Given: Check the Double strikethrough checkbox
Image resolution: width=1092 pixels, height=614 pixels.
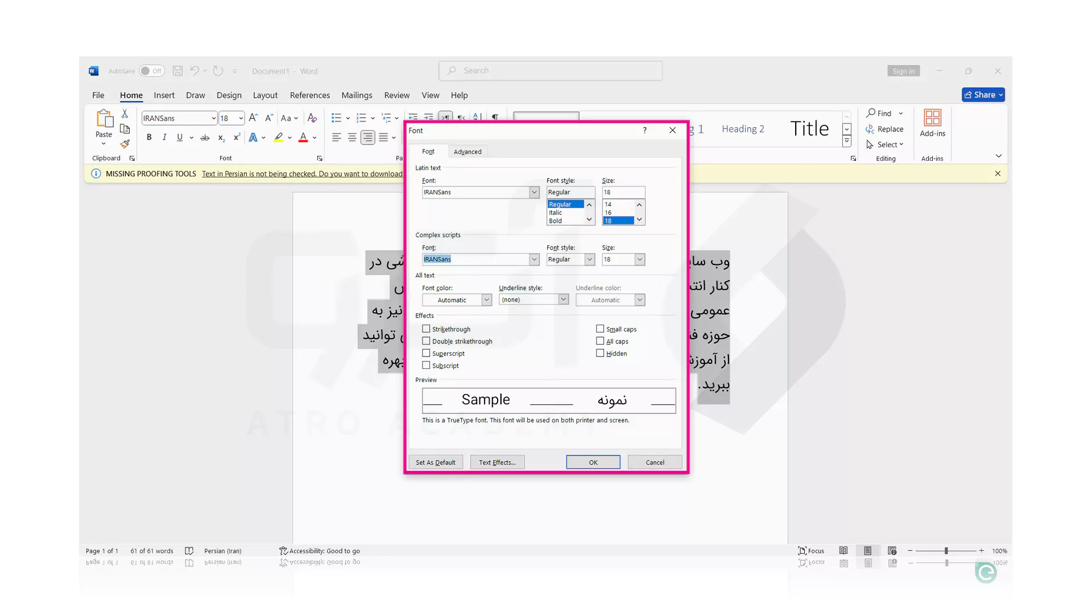Looking at the screenshot, I should [426, 341].
